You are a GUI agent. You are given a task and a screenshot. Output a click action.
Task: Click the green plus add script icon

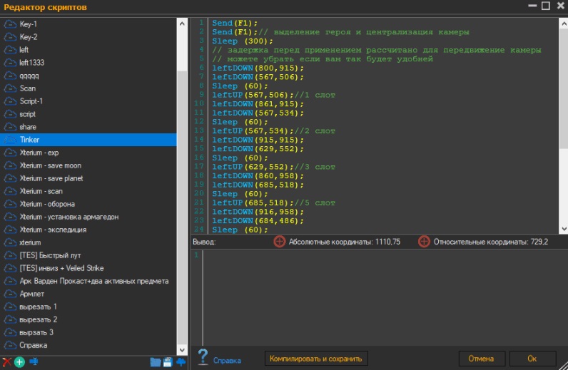19,362
